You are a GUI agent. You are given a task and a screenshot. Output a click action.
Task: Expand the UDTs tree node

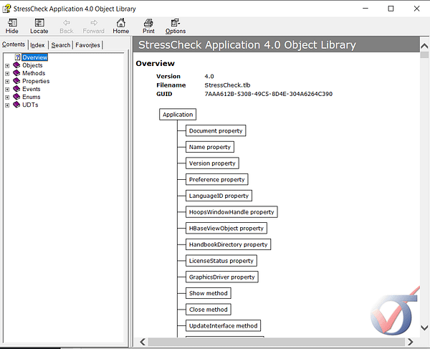(x=7, y=105)
